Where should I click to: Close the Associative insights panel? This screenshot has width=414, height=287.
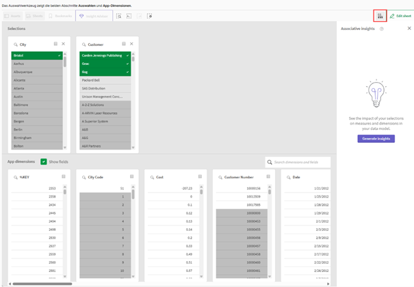point(409,28)
